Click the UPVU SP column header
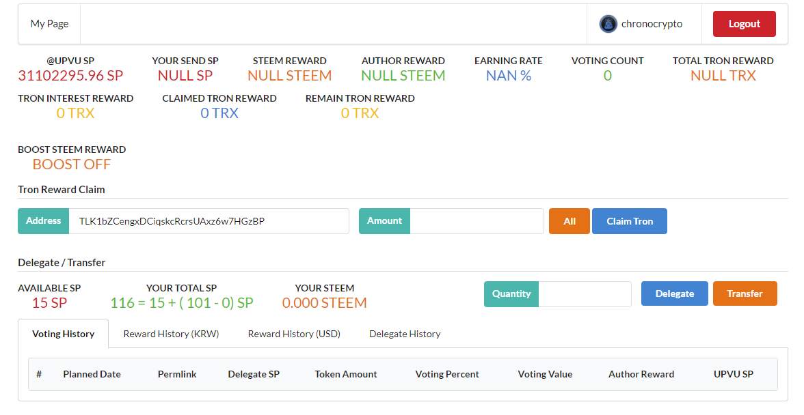The image size is (804, 415). (734, 374)
